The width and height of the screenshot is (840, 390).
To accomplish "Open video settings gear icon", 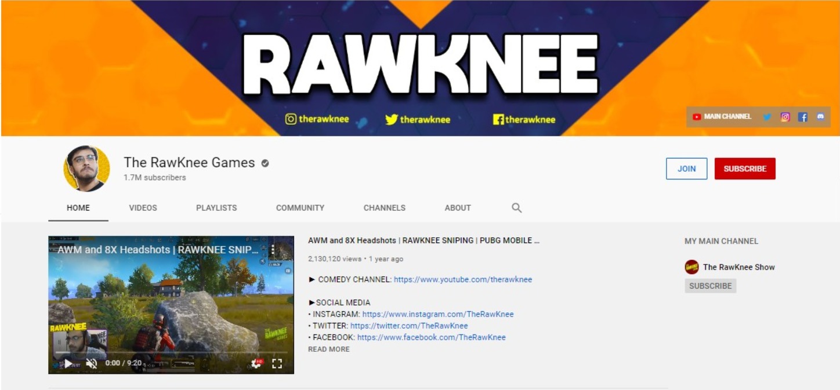I will click(256, 363).
